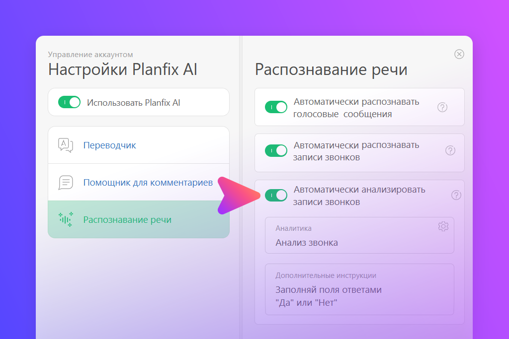
Task: Click the comment assistant bubble icon
Action: tap(66, 183)
